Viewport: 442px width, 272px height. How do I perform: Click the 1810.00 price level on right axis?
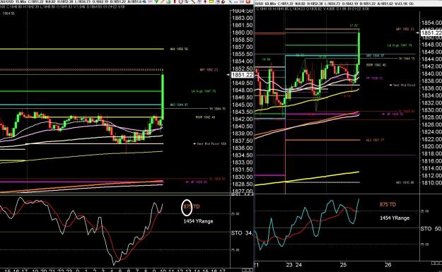click(x=431, y=183)
